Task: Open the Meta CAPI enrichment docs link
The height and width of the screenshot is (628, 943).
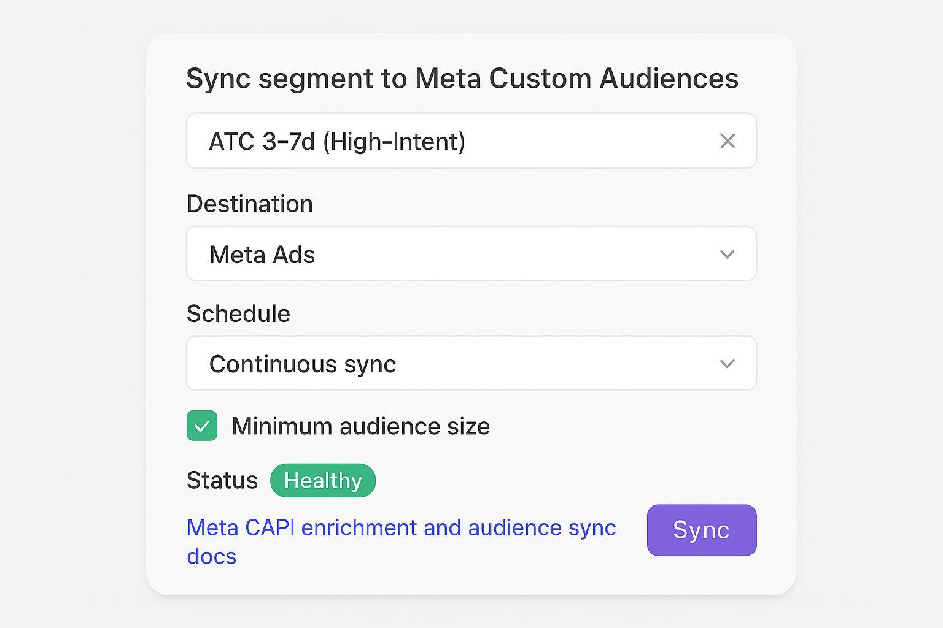Action: pyautogui.click(x=401, y=527)
